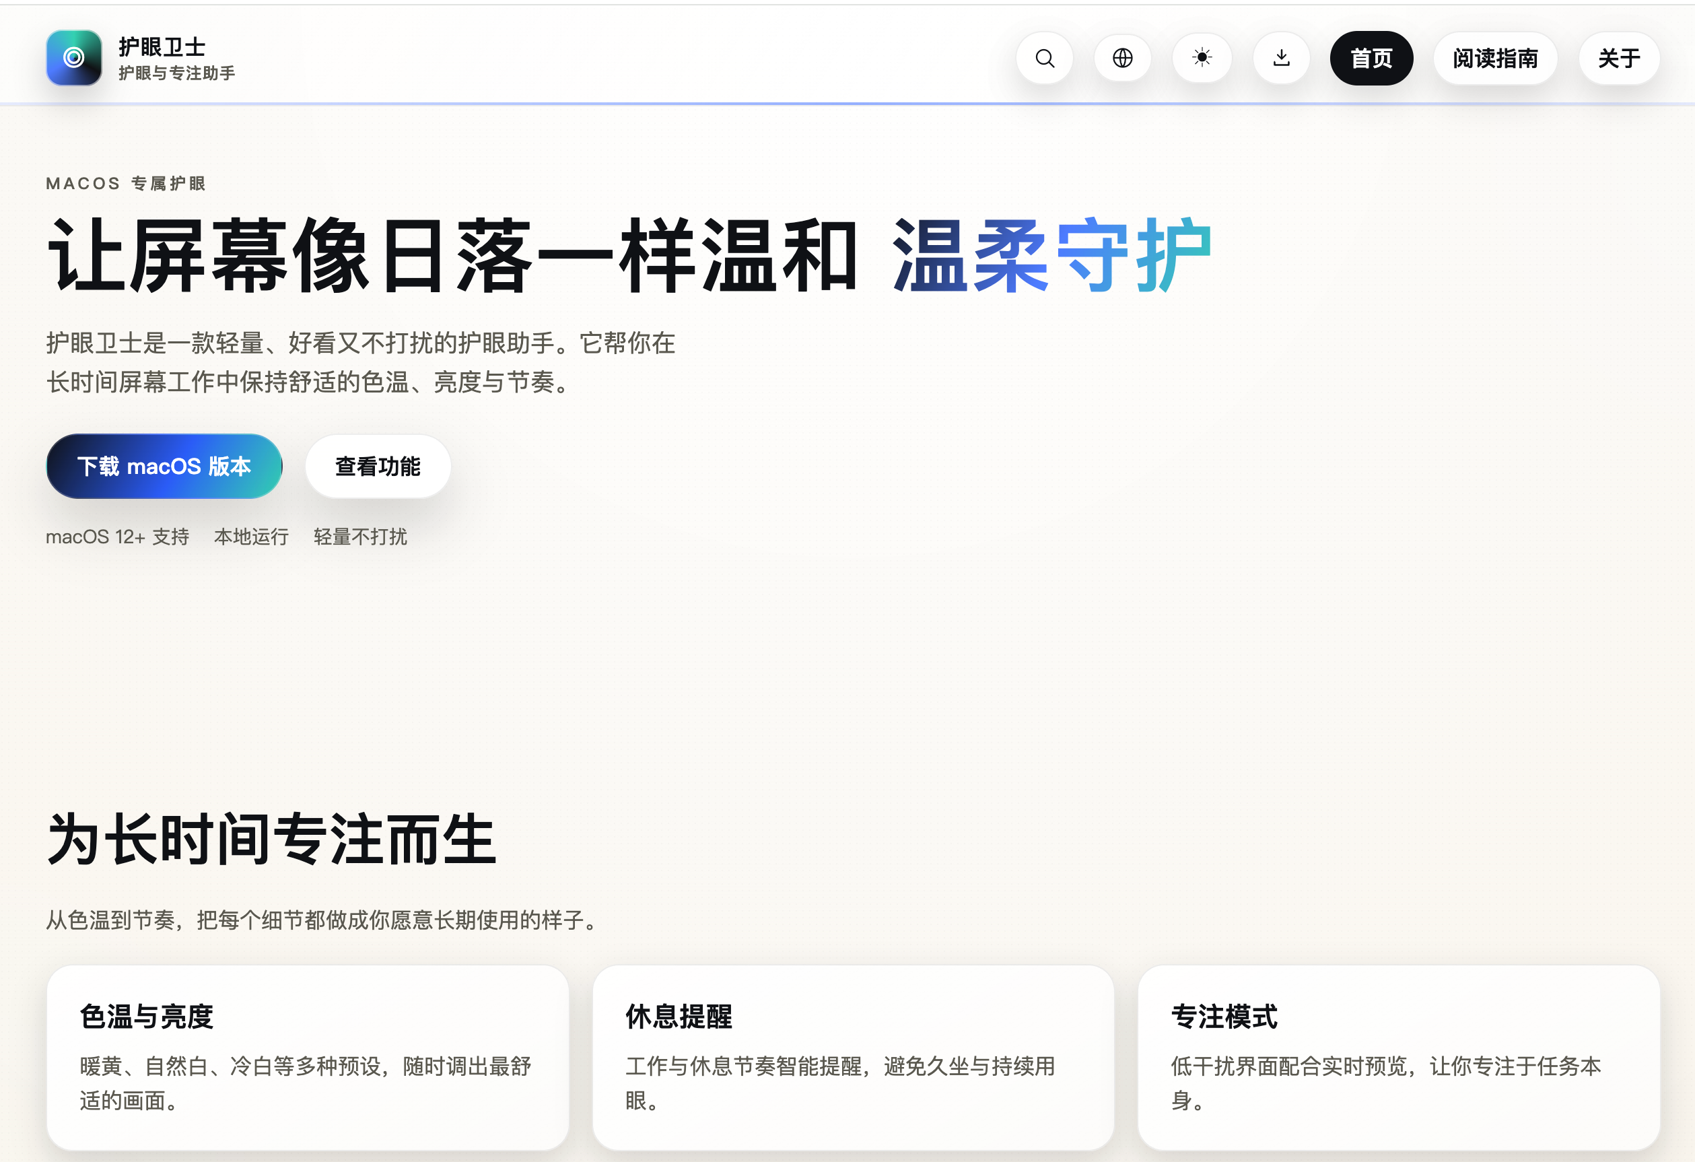Expand the 查看功能 features section
The height and width of the screenshot is (1162, 1695).
pyautogui.click(x=377, y=466)
